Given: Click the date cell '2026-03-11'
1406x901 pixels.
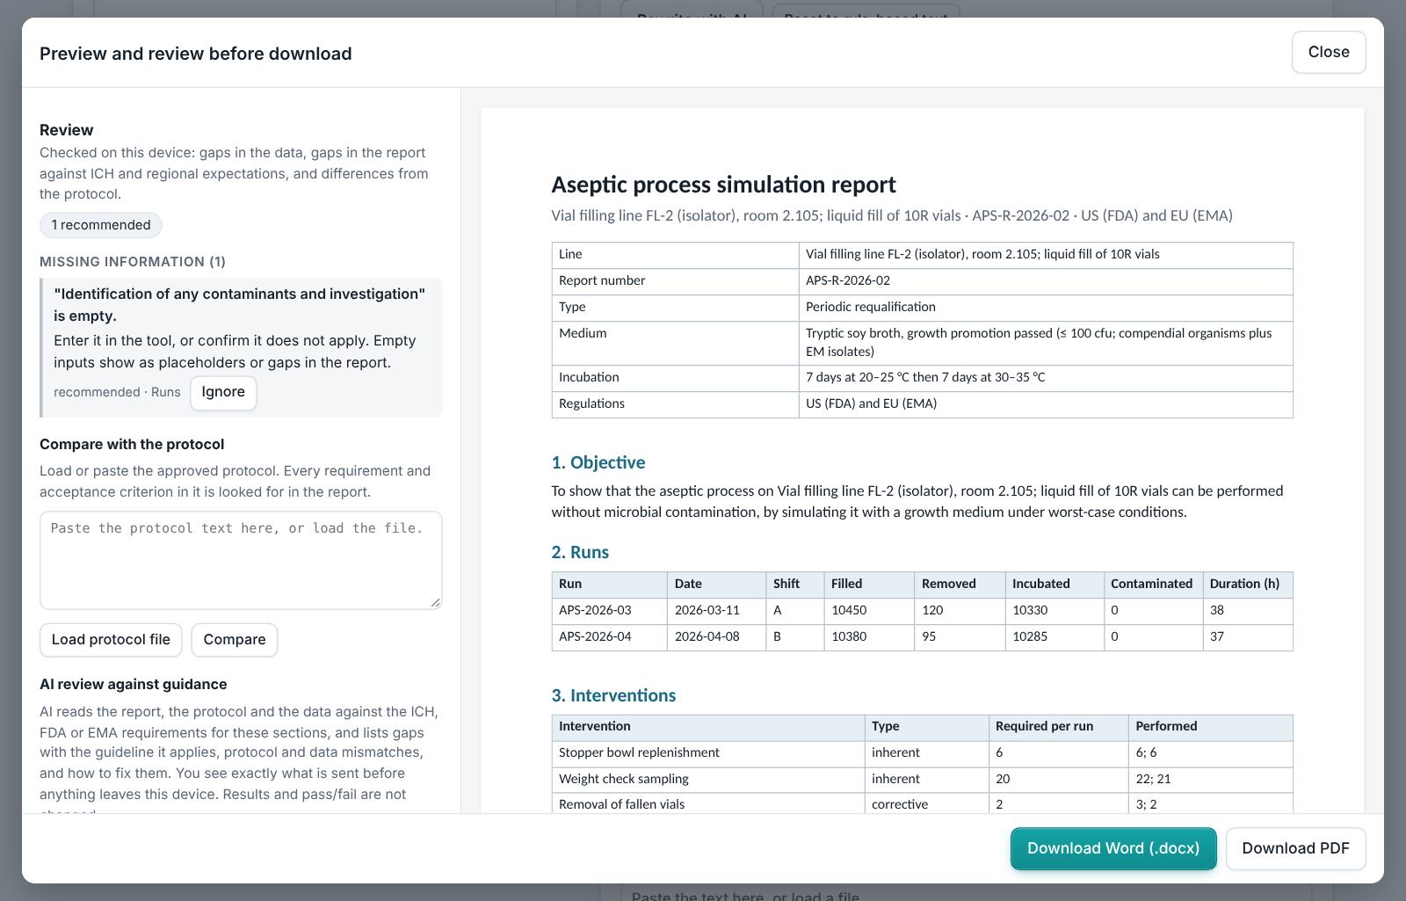Looking at the screenshot, I should click(716, 611).
